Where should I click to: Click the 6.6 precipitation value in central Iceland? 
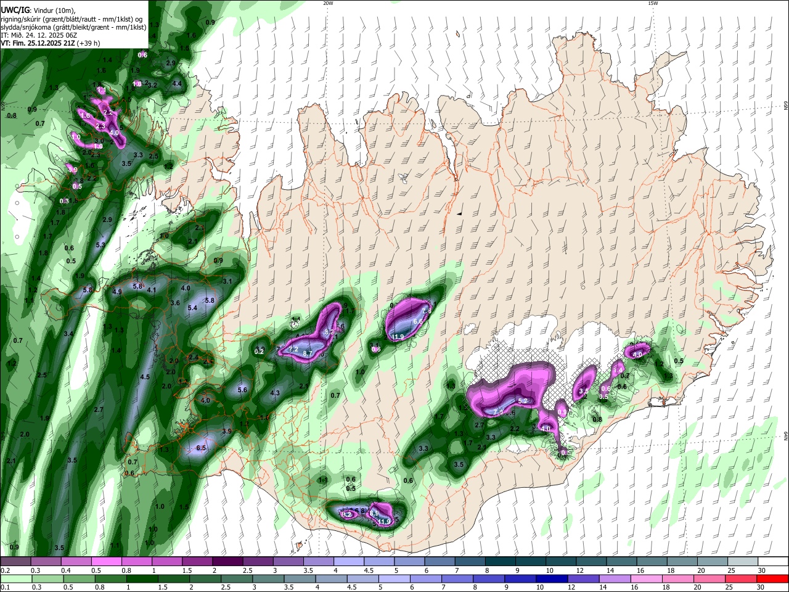417,321
